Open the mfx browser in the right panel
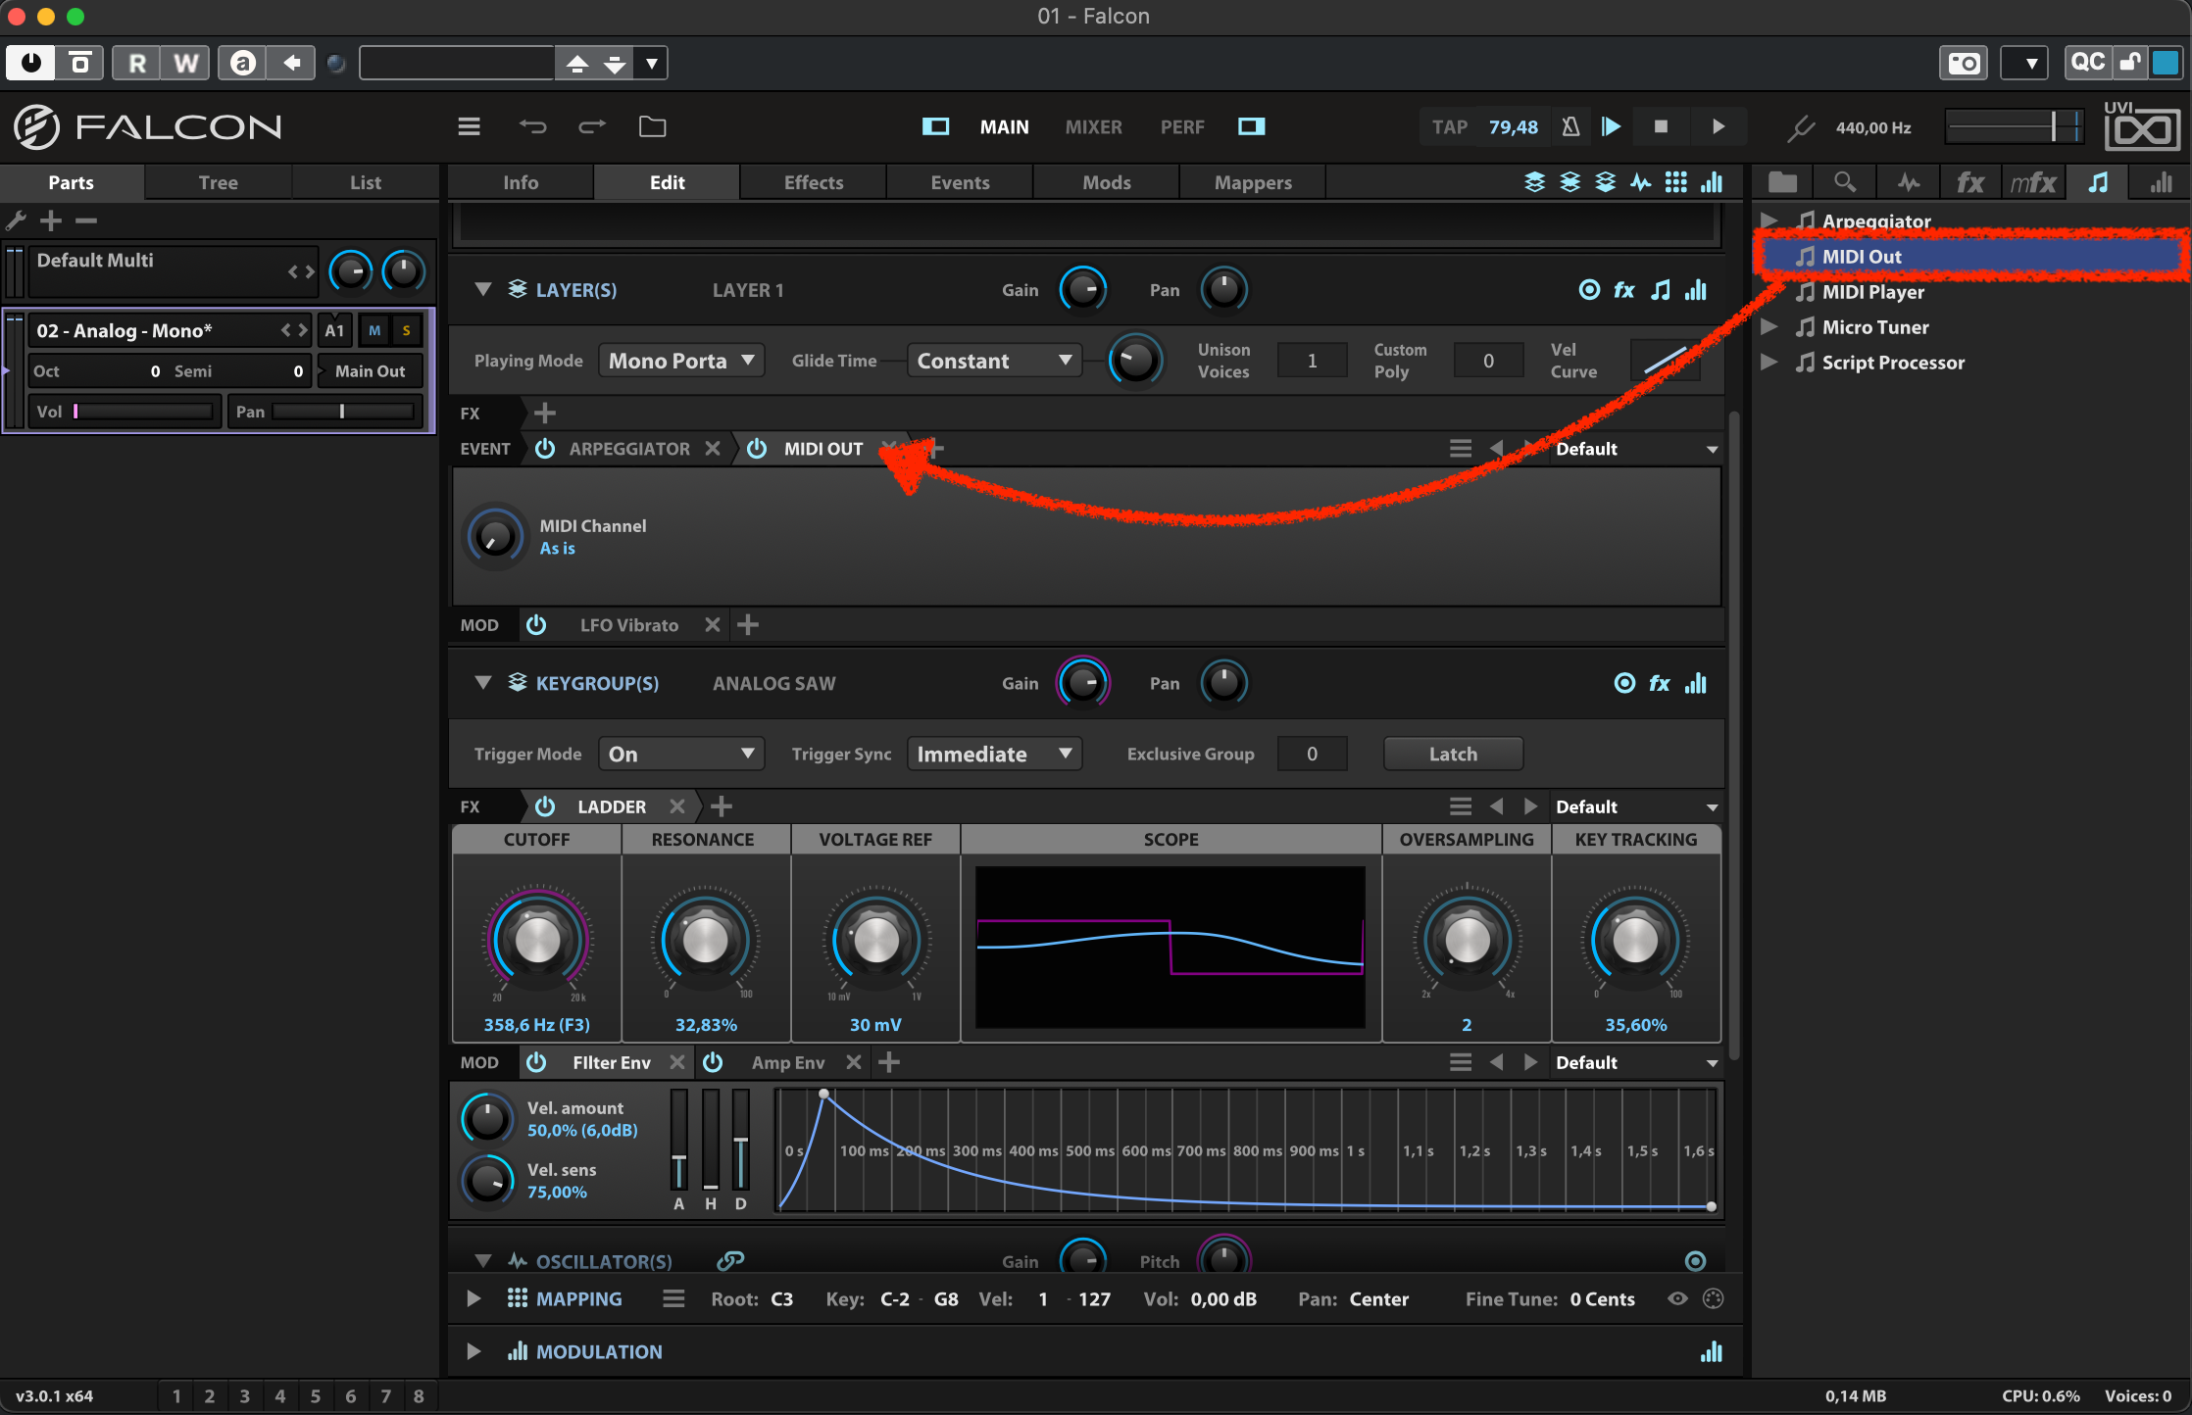This screenshot has width=2192, height=1415. (2033, 181)
